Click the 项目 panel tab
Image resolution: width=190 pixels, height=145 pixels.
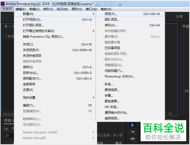tap(9, 120)
